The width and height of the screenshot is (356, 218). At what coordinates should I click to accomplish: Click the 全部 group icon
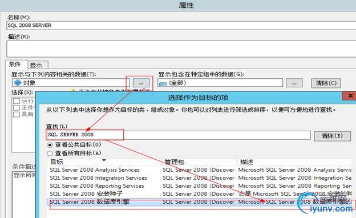point(163,83)
